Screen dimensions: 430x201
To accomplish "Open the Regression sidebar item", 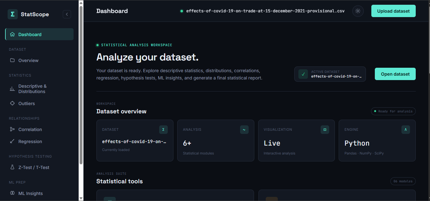I will point(39,141).
